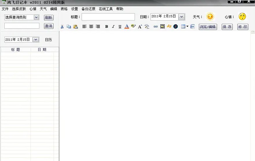
Task: Center-align the diary text
Action: (91, 27)
